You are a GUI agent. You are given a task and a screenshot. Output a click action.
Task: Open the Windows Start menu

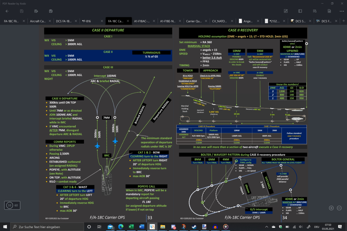(x=6, y=226)
